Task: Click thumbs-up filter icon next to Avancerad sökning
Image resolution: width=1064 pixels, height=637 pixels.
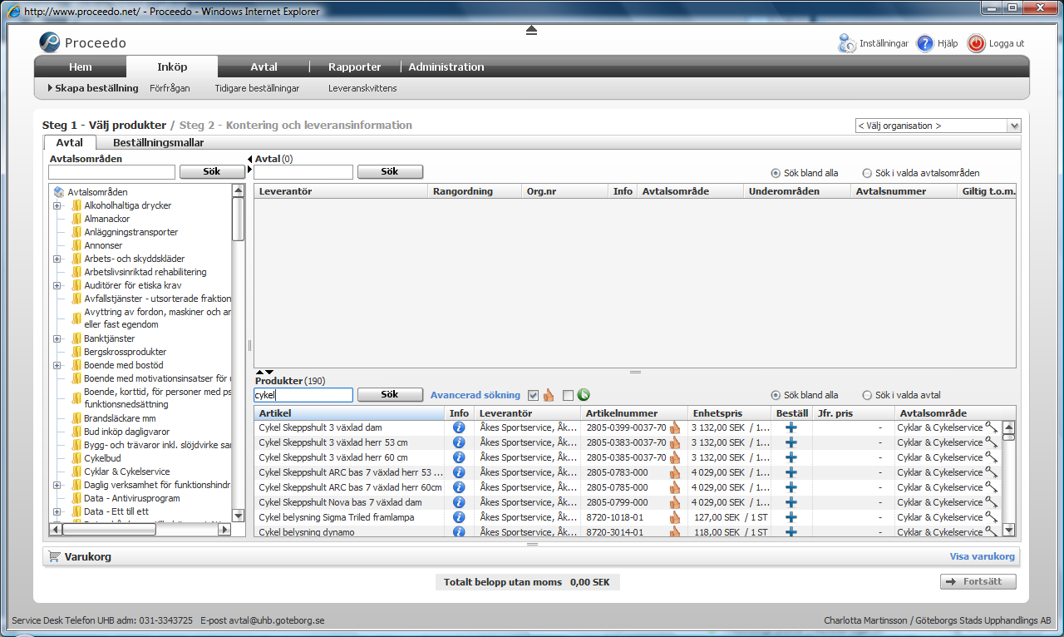Action: click(x=549, y=395)
